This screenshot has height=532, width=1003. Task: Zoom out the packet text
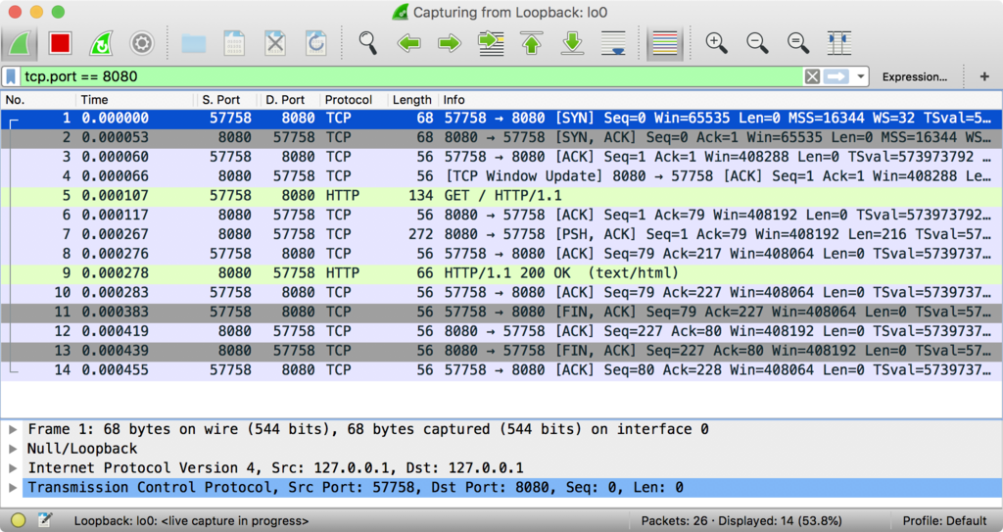click(757, 43)
